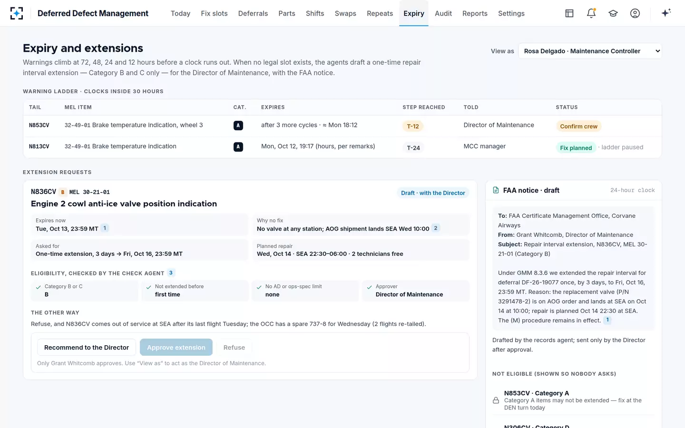685x428 pixels.
Task: Click the T-12 step badge
Action: [413, 126]
